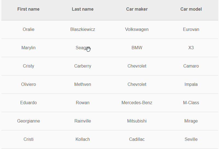
Task: Select the Car maker column header
Action: [x=137, y=9]
